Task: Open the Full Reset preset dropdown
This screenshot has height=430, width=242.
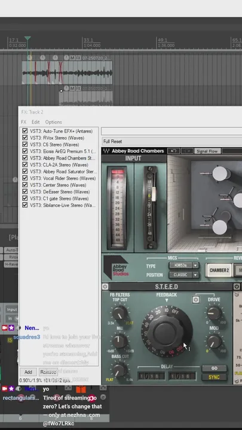Action: click(171, 142)
